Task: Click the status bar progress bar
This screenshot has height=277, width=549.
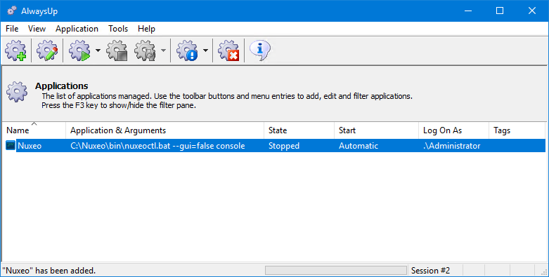Action: 336,271
